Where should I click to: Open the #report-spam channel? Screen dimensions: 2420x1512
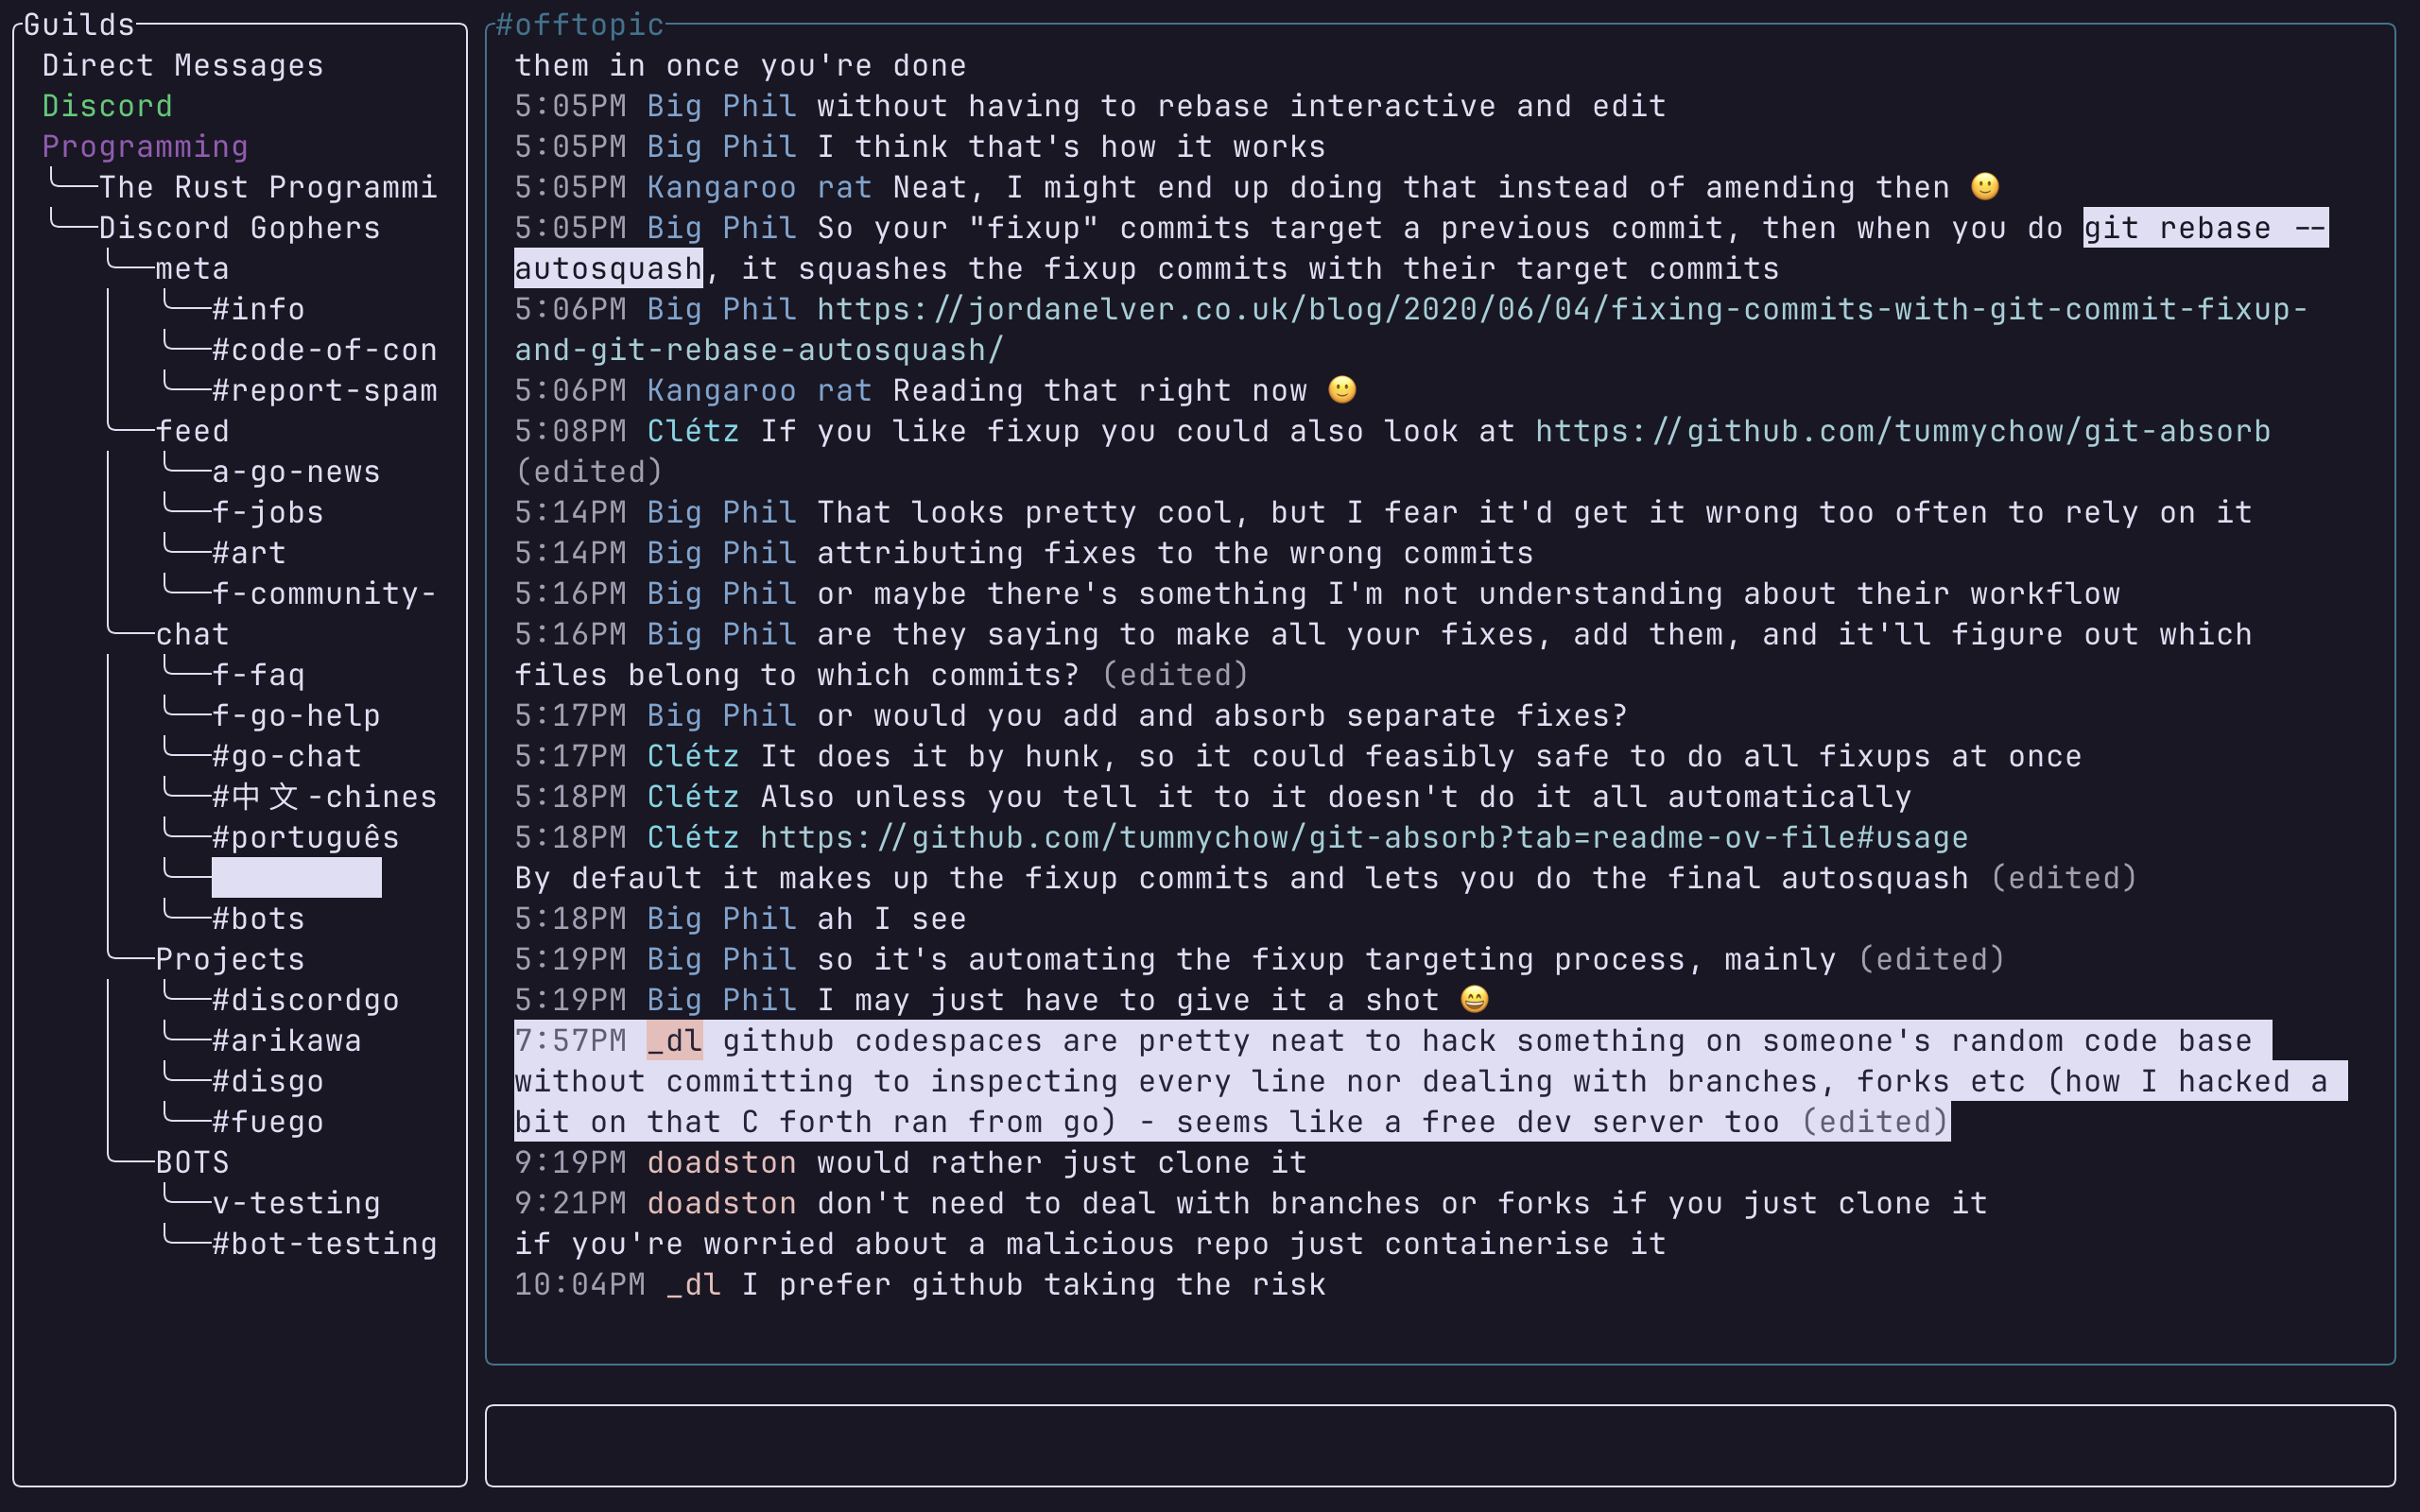coord(325,391)
